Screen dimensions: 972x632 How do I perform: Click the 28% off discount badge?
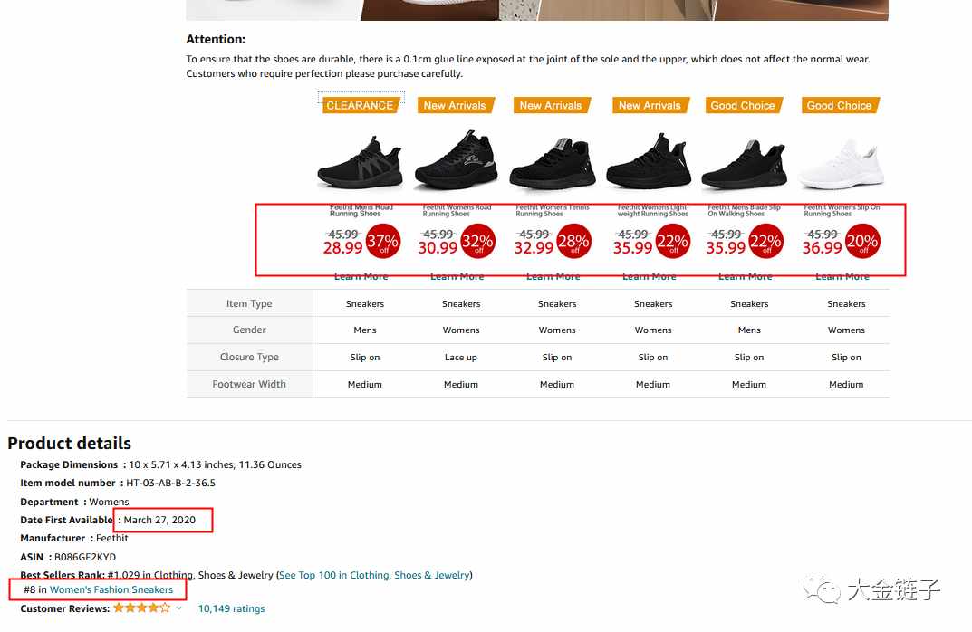(573, 242)
